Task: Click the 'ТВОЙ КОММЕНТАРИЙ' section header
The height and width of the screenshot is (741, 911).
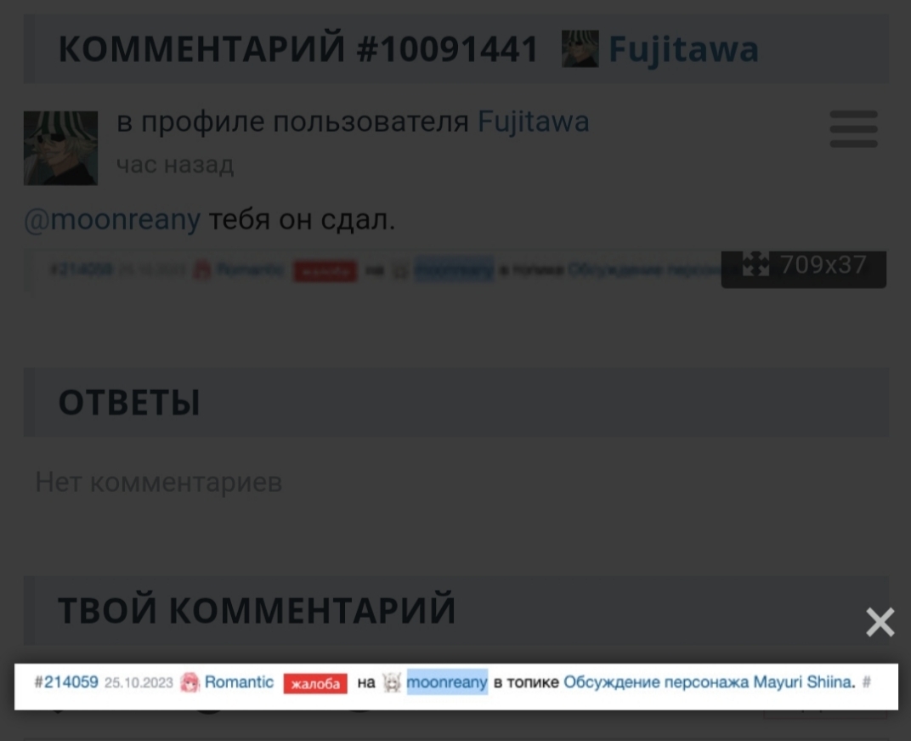Action: pyautogui.click(x=257, y=610)
